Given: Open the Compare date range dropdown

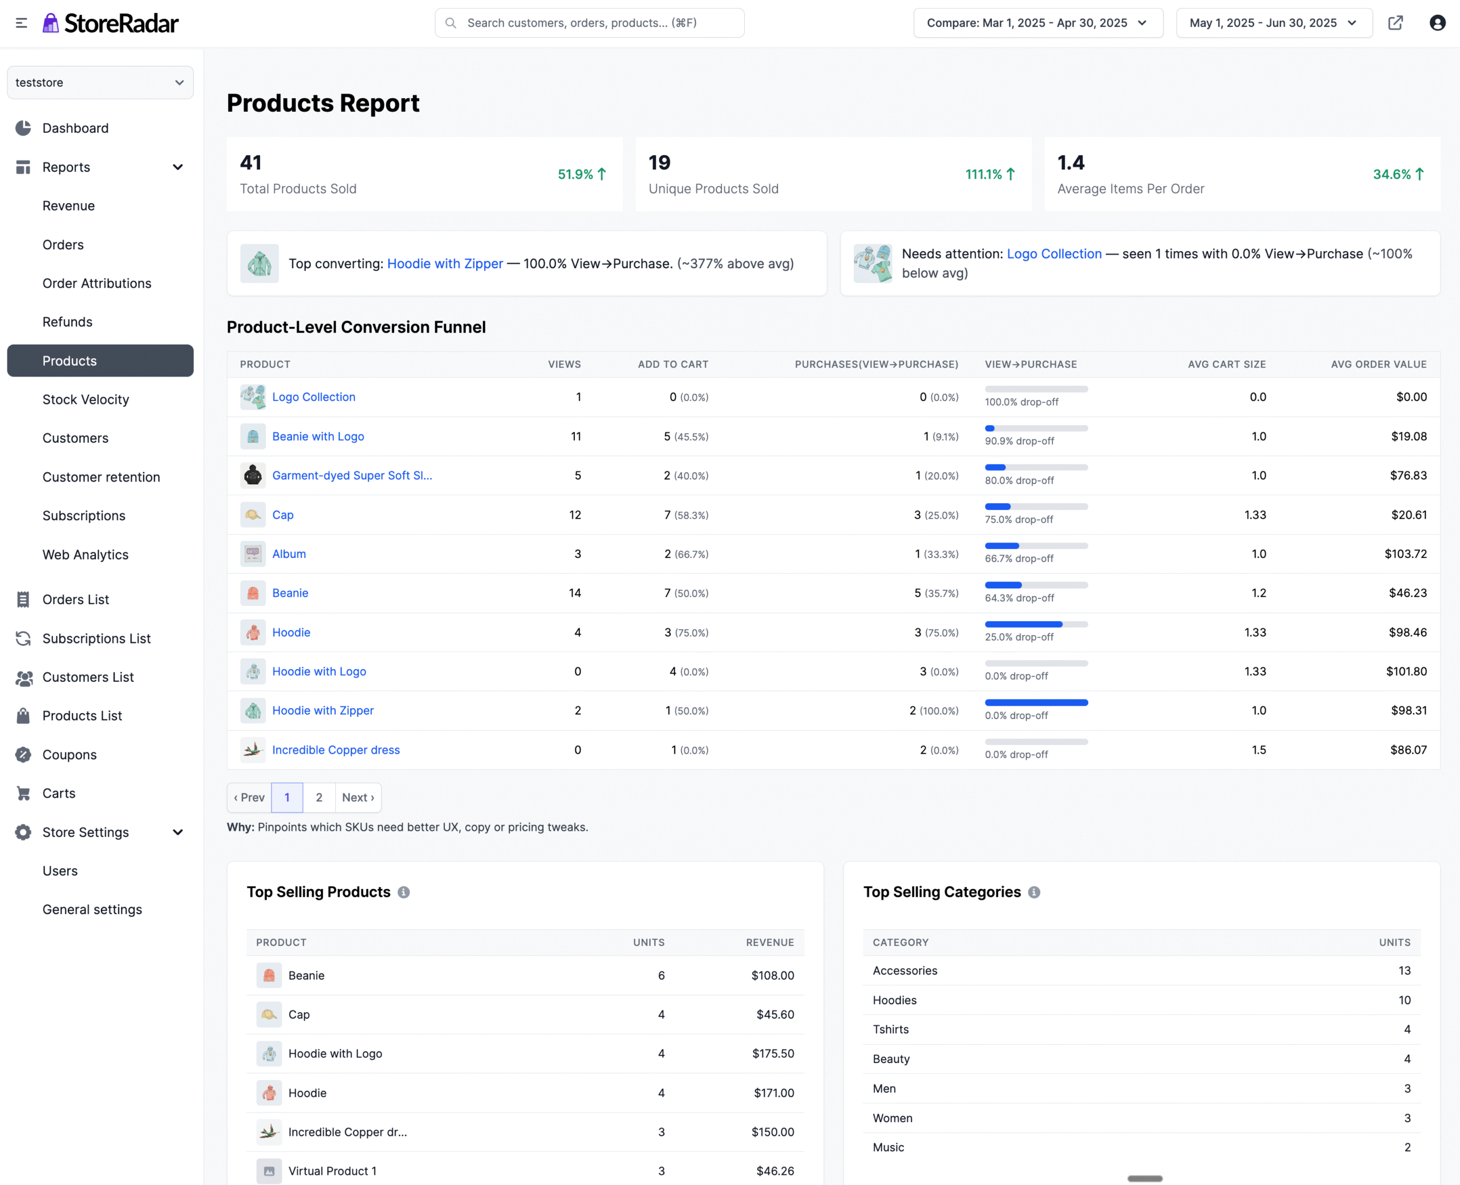Looking at the screenshot, I should [1038, 22].
